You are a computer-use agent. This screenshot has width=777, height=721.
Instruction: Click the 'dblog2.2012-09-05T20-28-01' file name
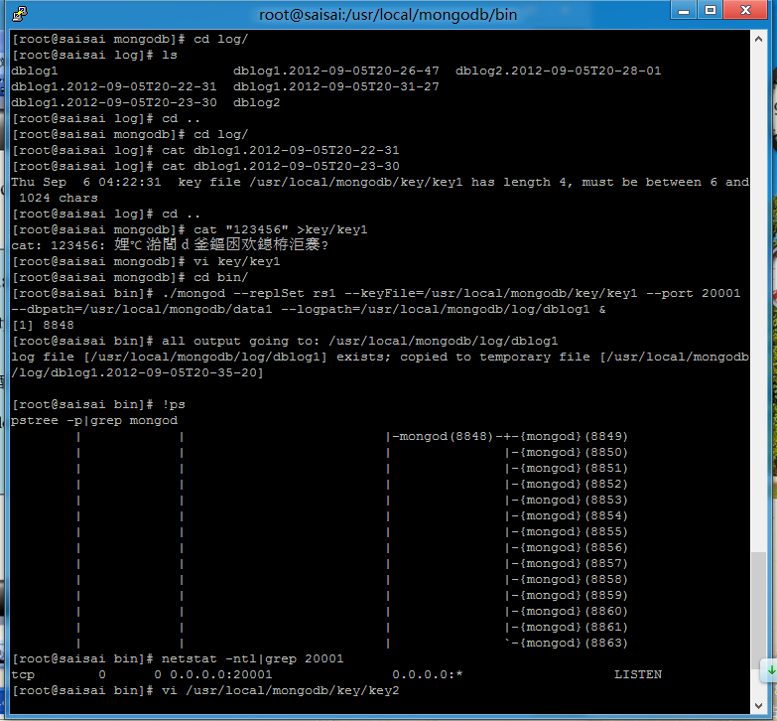tap(559, 71)
